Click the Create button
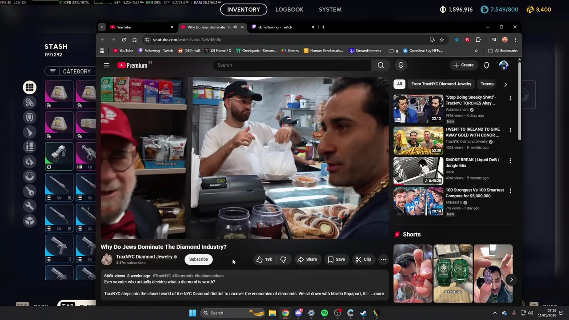Screen dimensions: 569x320 pos(464,65)
